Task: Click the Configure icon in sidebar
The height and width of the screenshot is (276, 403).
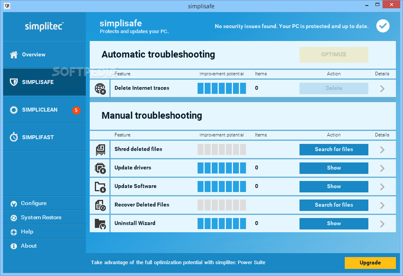Action: pyautogui.click(x=14, y=204)
